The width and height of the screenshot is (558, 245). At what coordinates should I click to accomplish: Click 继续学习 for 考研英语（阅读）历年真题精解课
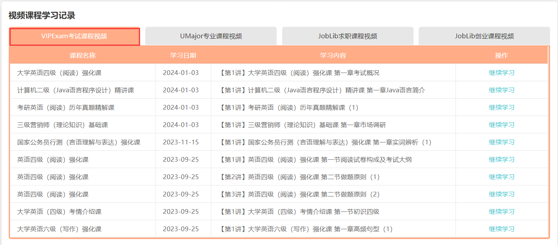pyautogui.click(x=501, y=107)
